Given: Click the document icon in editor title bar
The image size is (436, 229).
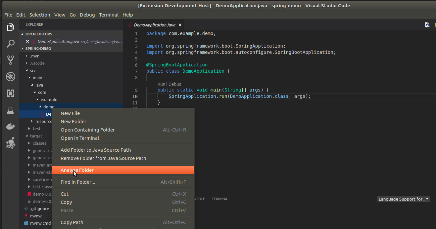Looking at the screenshot, I should coord(427,25).
